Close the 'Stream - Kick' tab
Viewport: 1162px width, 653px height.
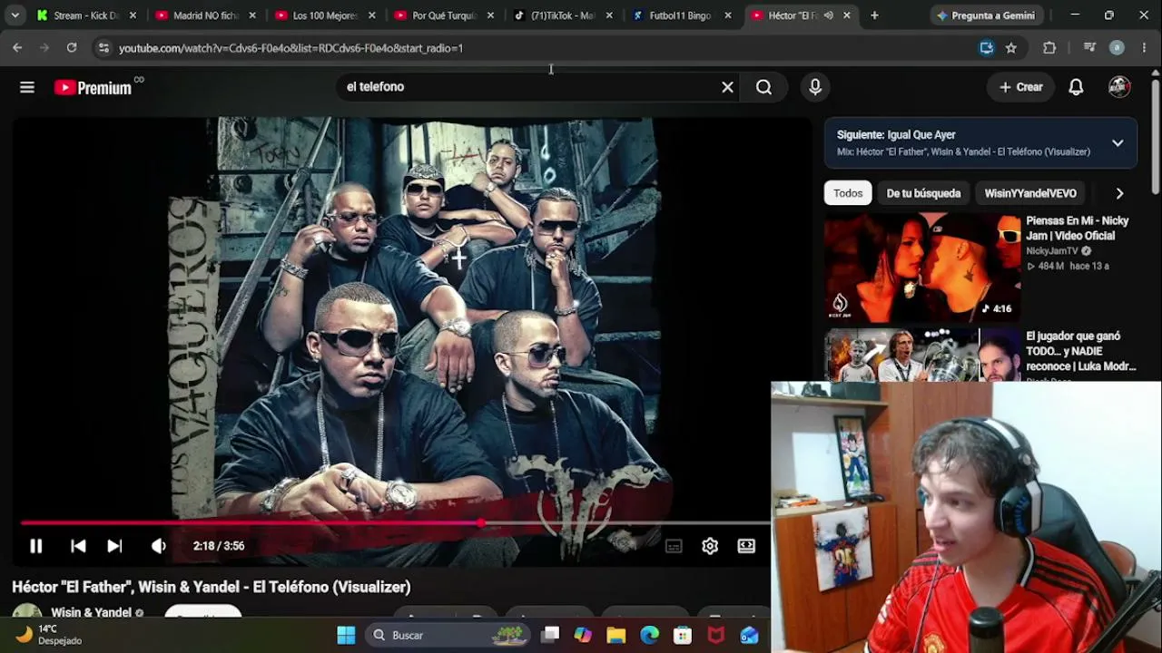point(133,15)
